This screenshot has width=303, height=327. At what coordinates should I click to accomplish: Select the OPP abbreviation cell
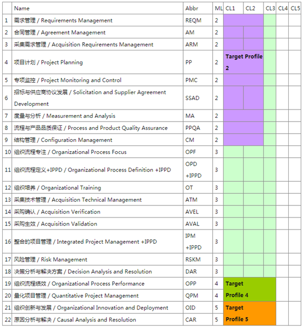pyautogui.click(x=198, y=284)
